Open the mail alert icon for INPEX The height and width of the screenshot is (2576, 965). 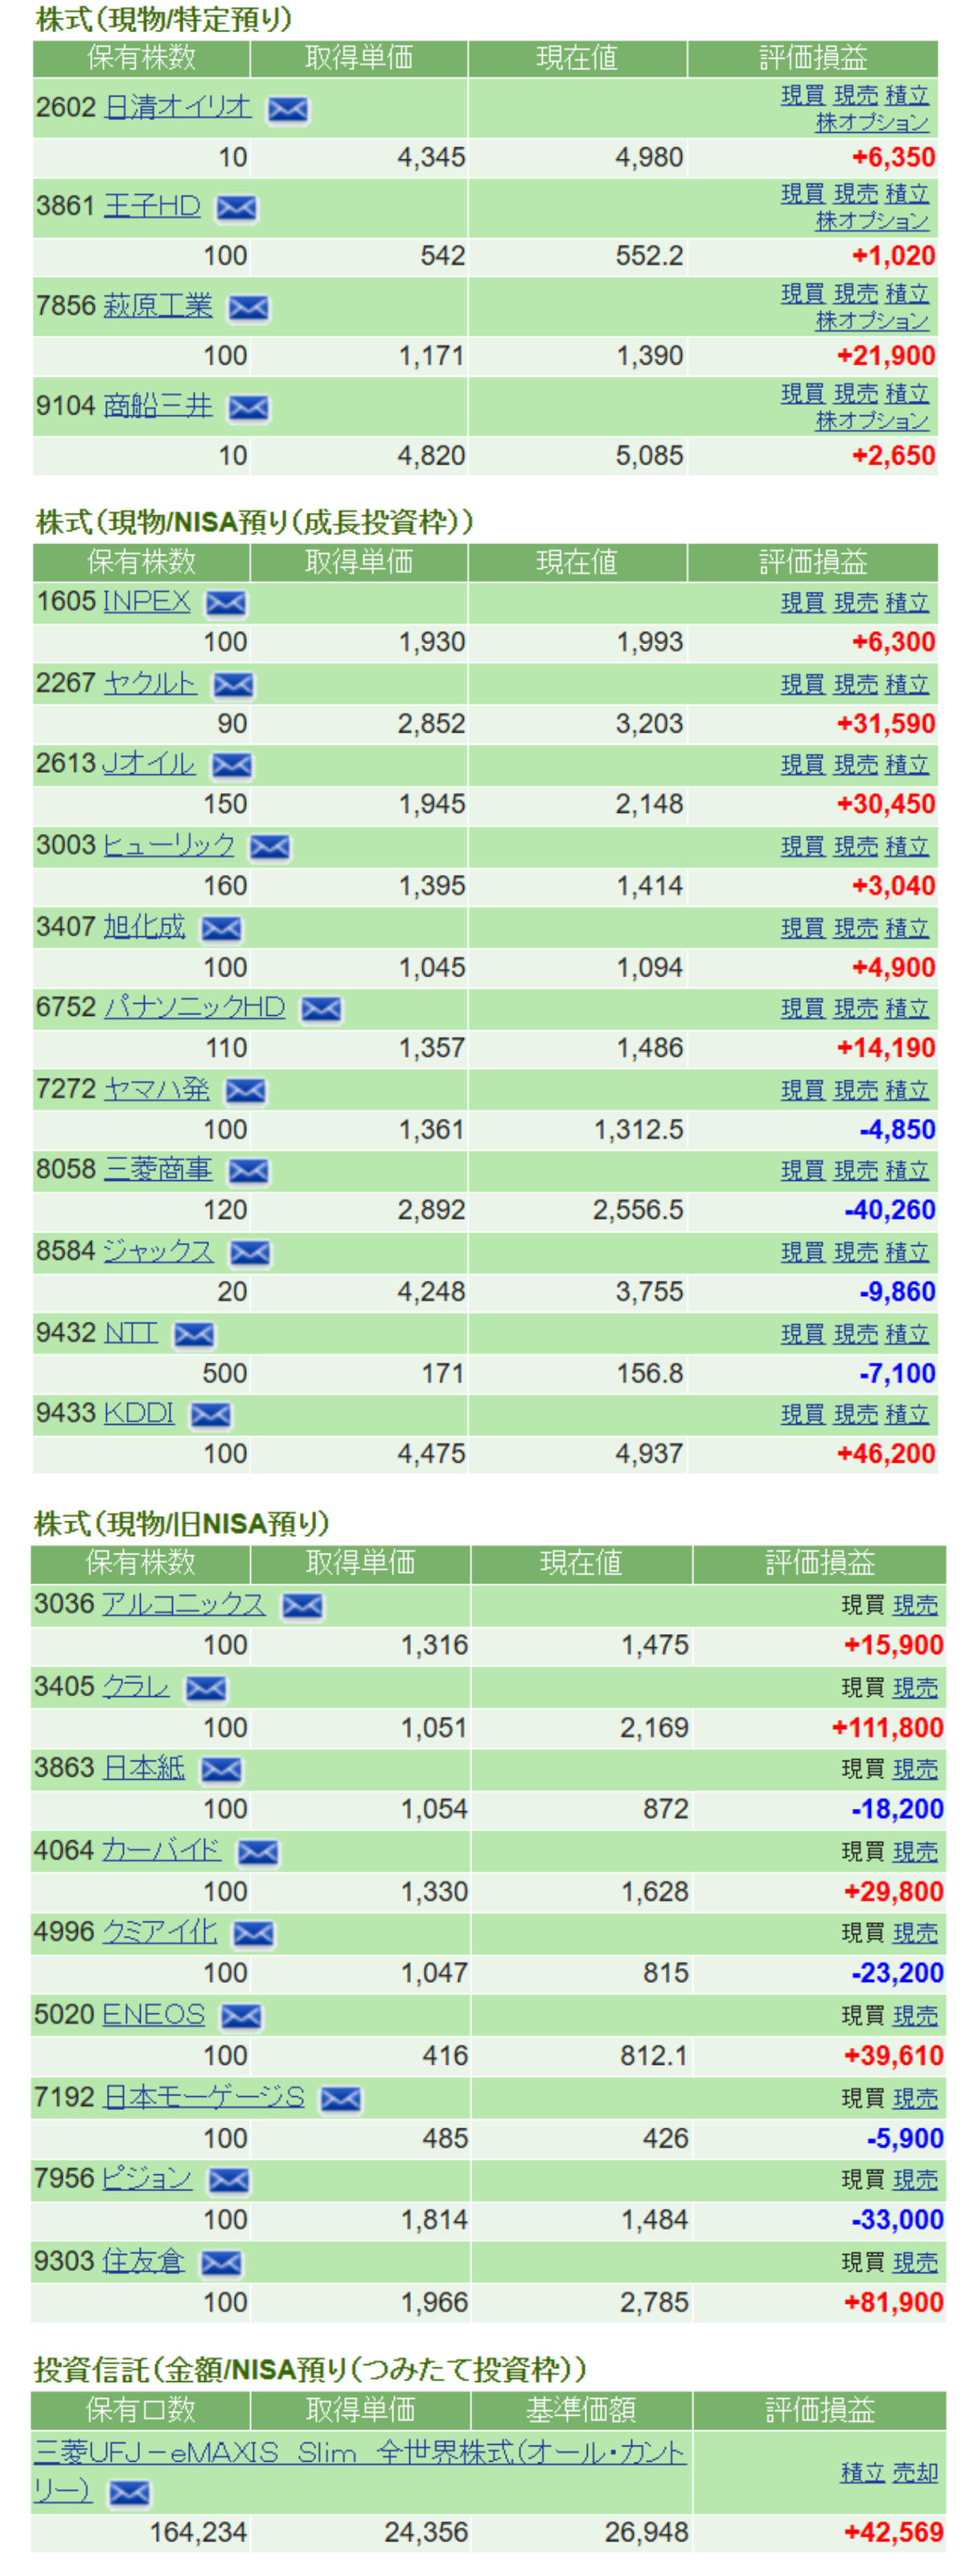point(226,603)
